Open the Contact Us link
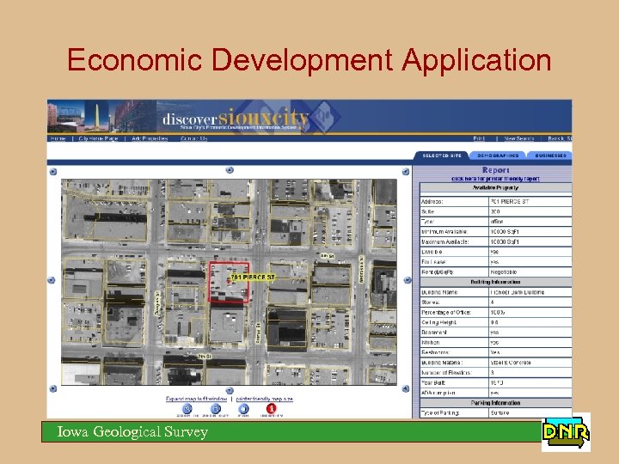 [193, 138]
